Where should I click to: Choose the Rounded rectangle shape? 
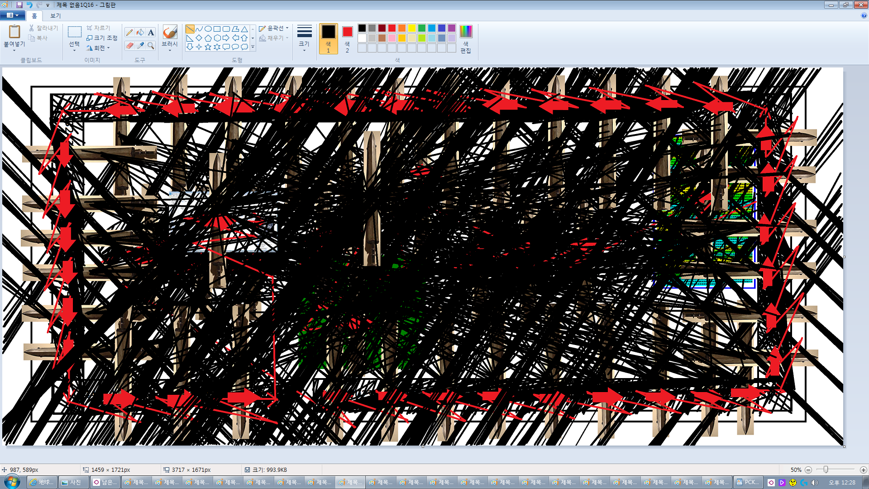(226, 29)
